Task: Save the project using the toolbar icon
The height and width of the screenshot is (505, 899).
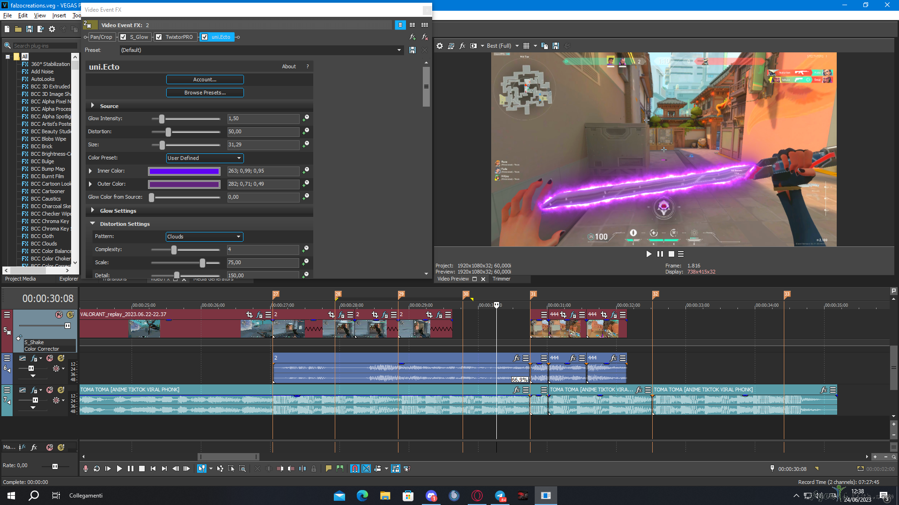Action: 29,29
